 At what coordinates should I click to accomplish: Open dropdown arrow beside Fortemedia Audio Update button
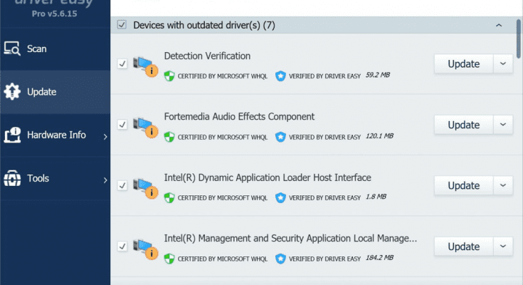tap(503, 125)
